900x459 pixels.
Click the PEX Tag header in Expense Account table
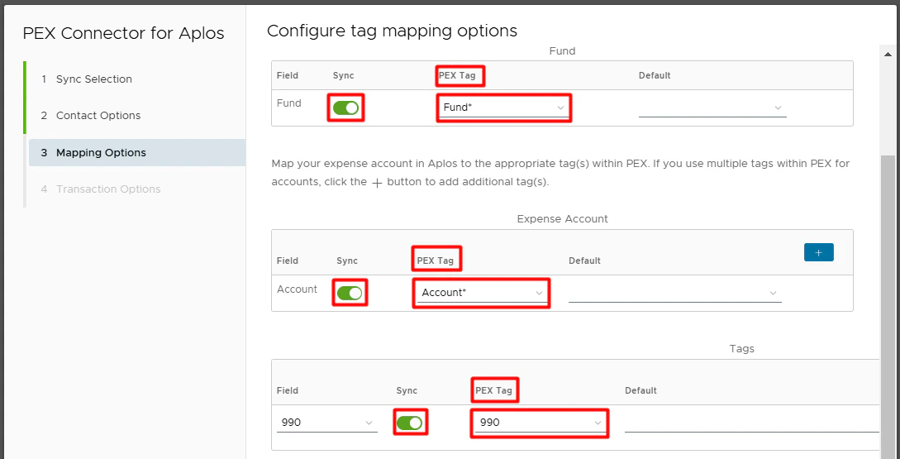pos(435,261)
